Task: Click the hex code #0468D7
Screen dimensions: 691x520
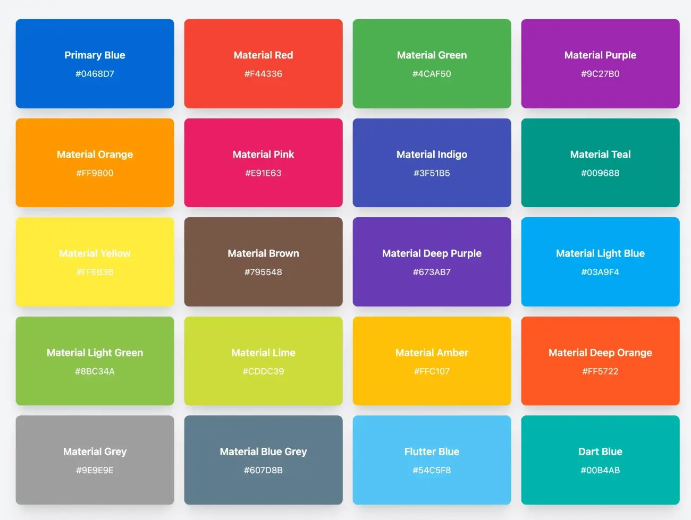Action: [x=95, y=74]
